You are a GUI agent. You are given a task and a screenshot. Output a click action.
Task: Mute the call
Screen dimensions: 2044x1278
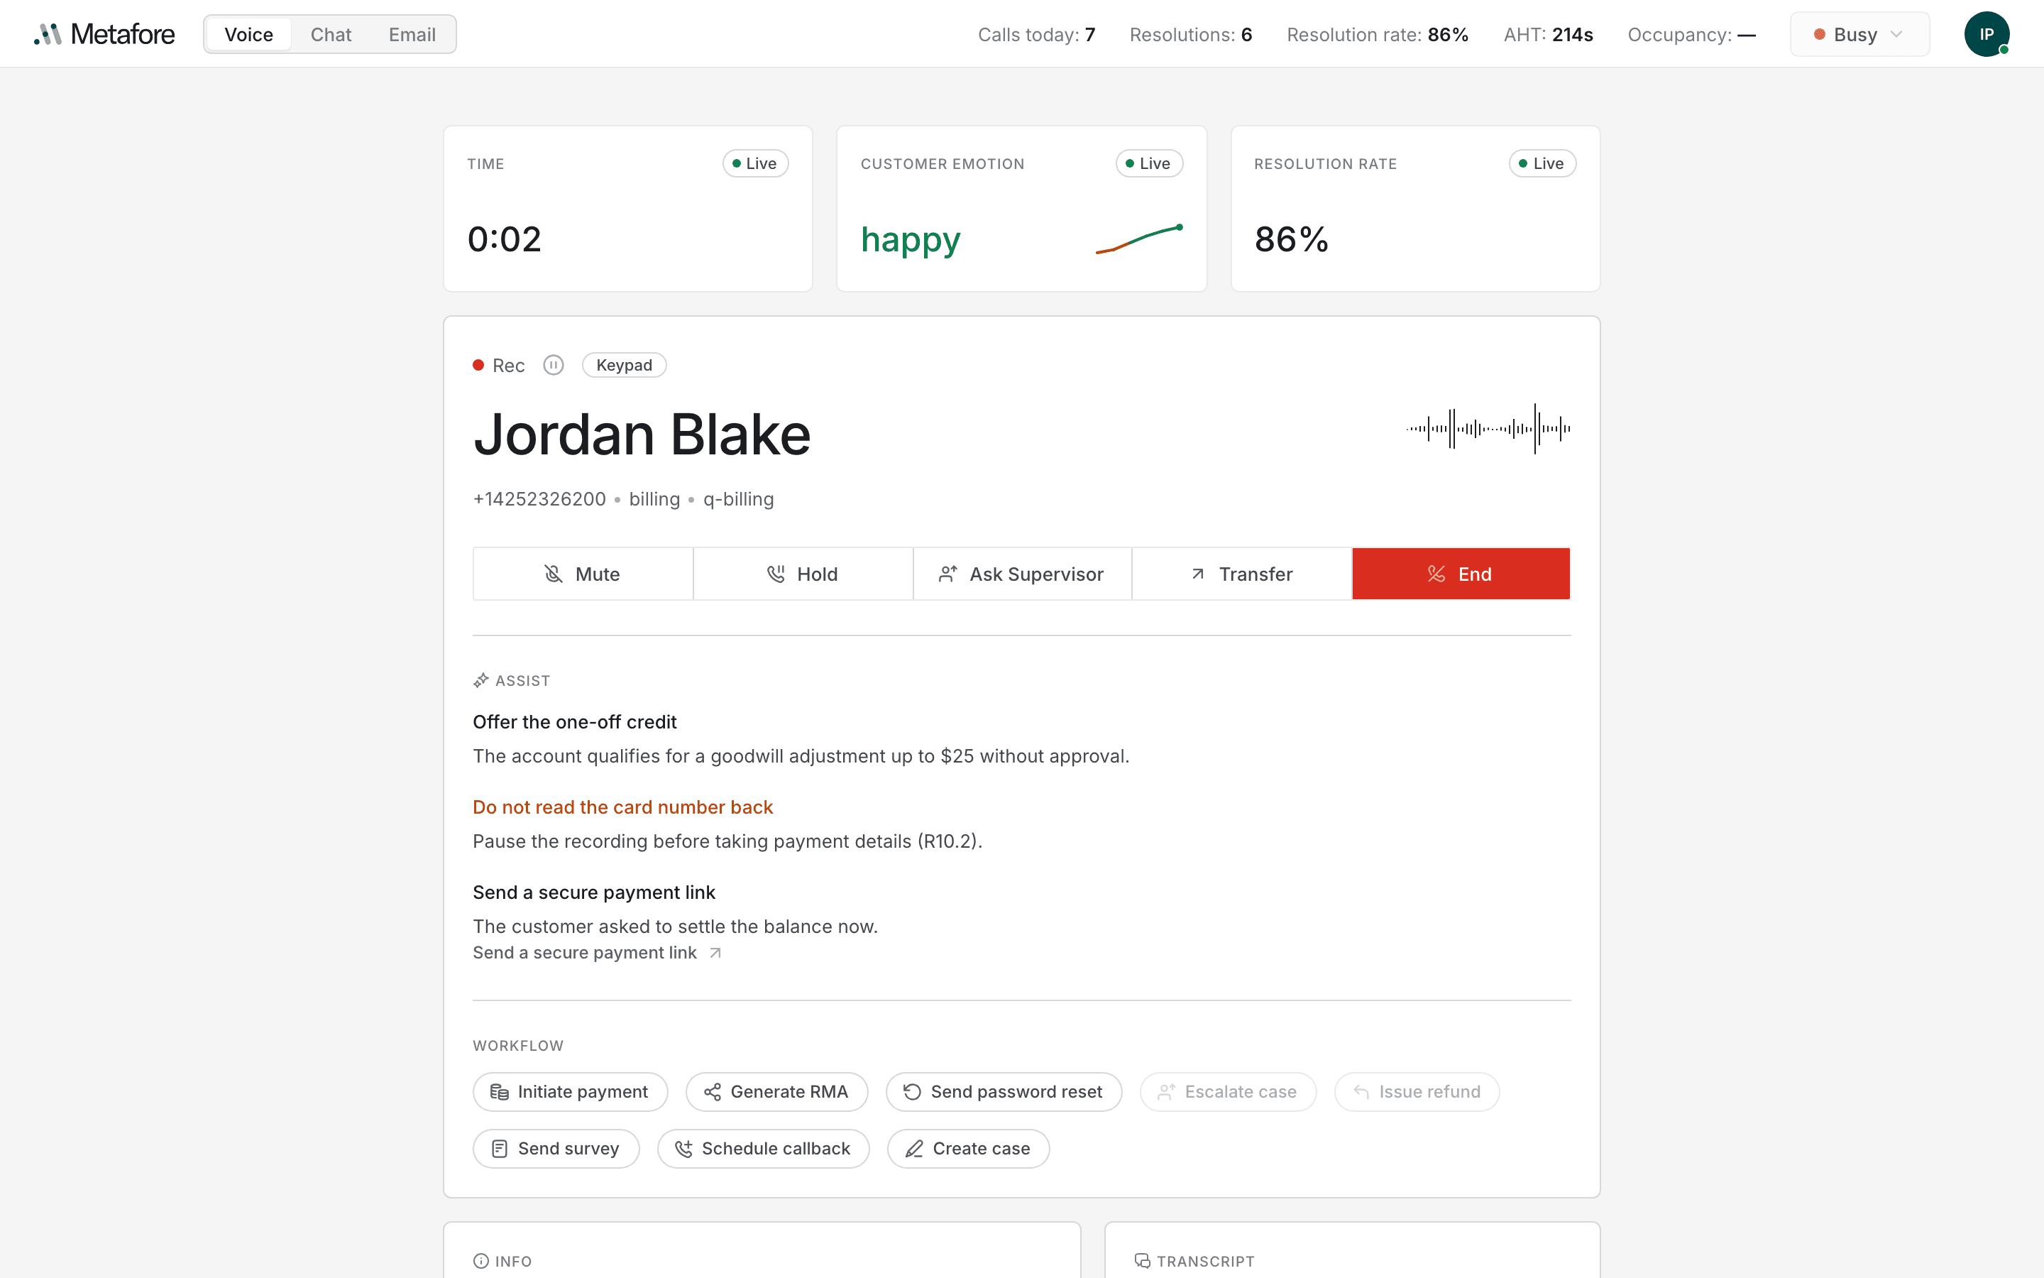click(x=583, y=574)
